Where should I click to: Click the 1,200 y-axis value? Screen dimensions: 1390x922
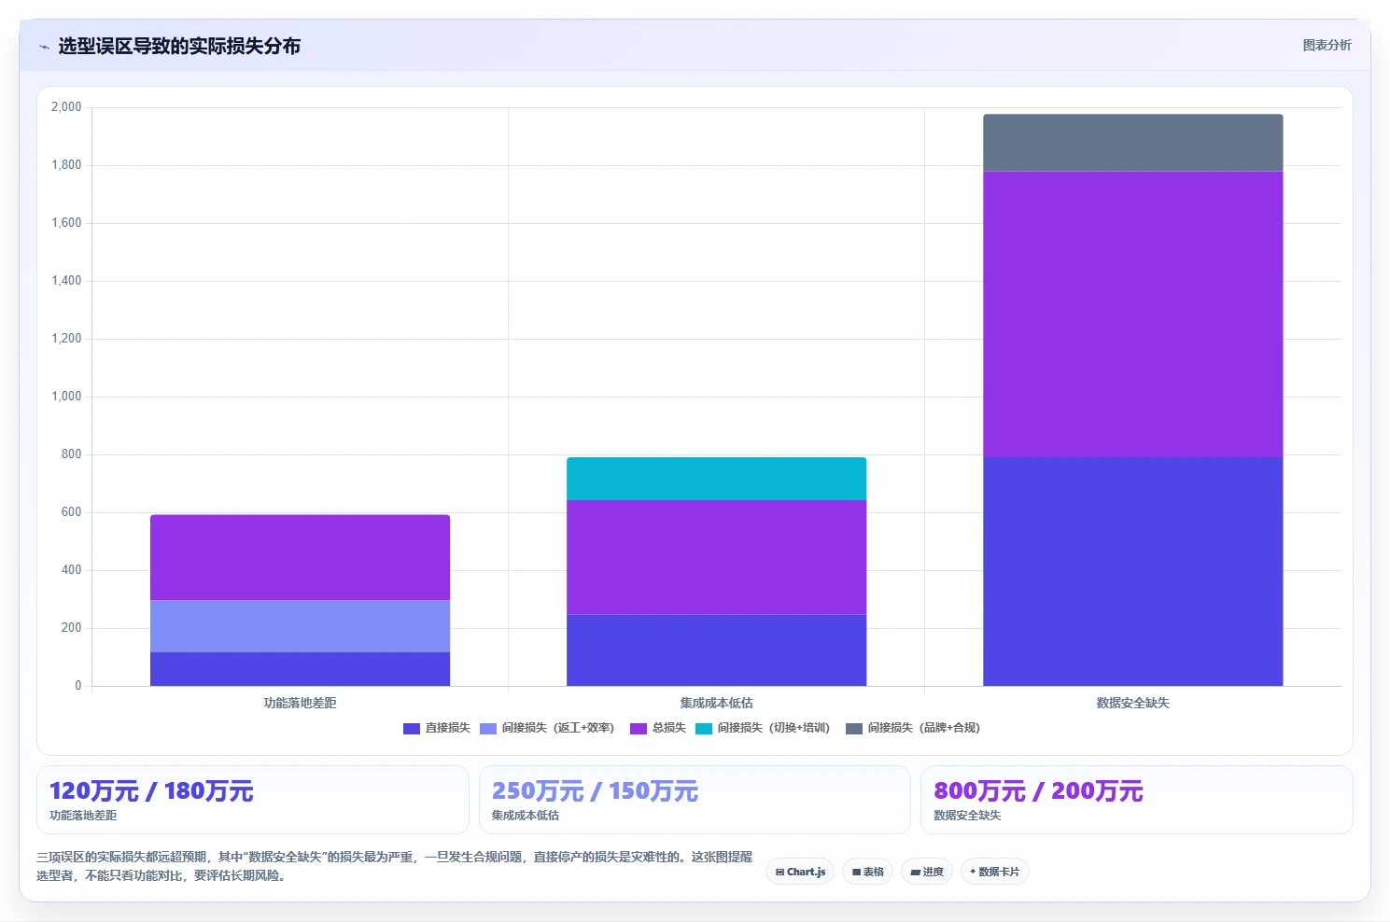pos(66,339)
